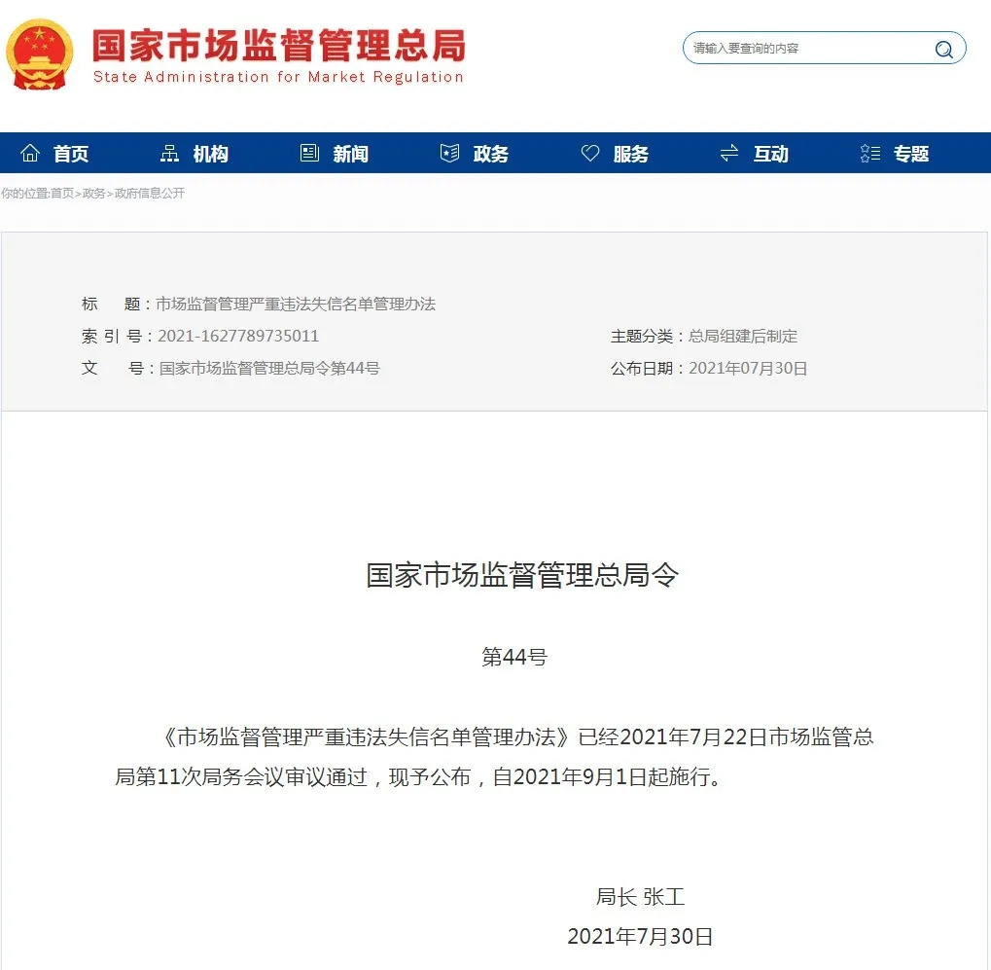This screenshot has height=970, width=991.
Task: Click the organization chart icon beside 机构
Action: tap(169, 153)
